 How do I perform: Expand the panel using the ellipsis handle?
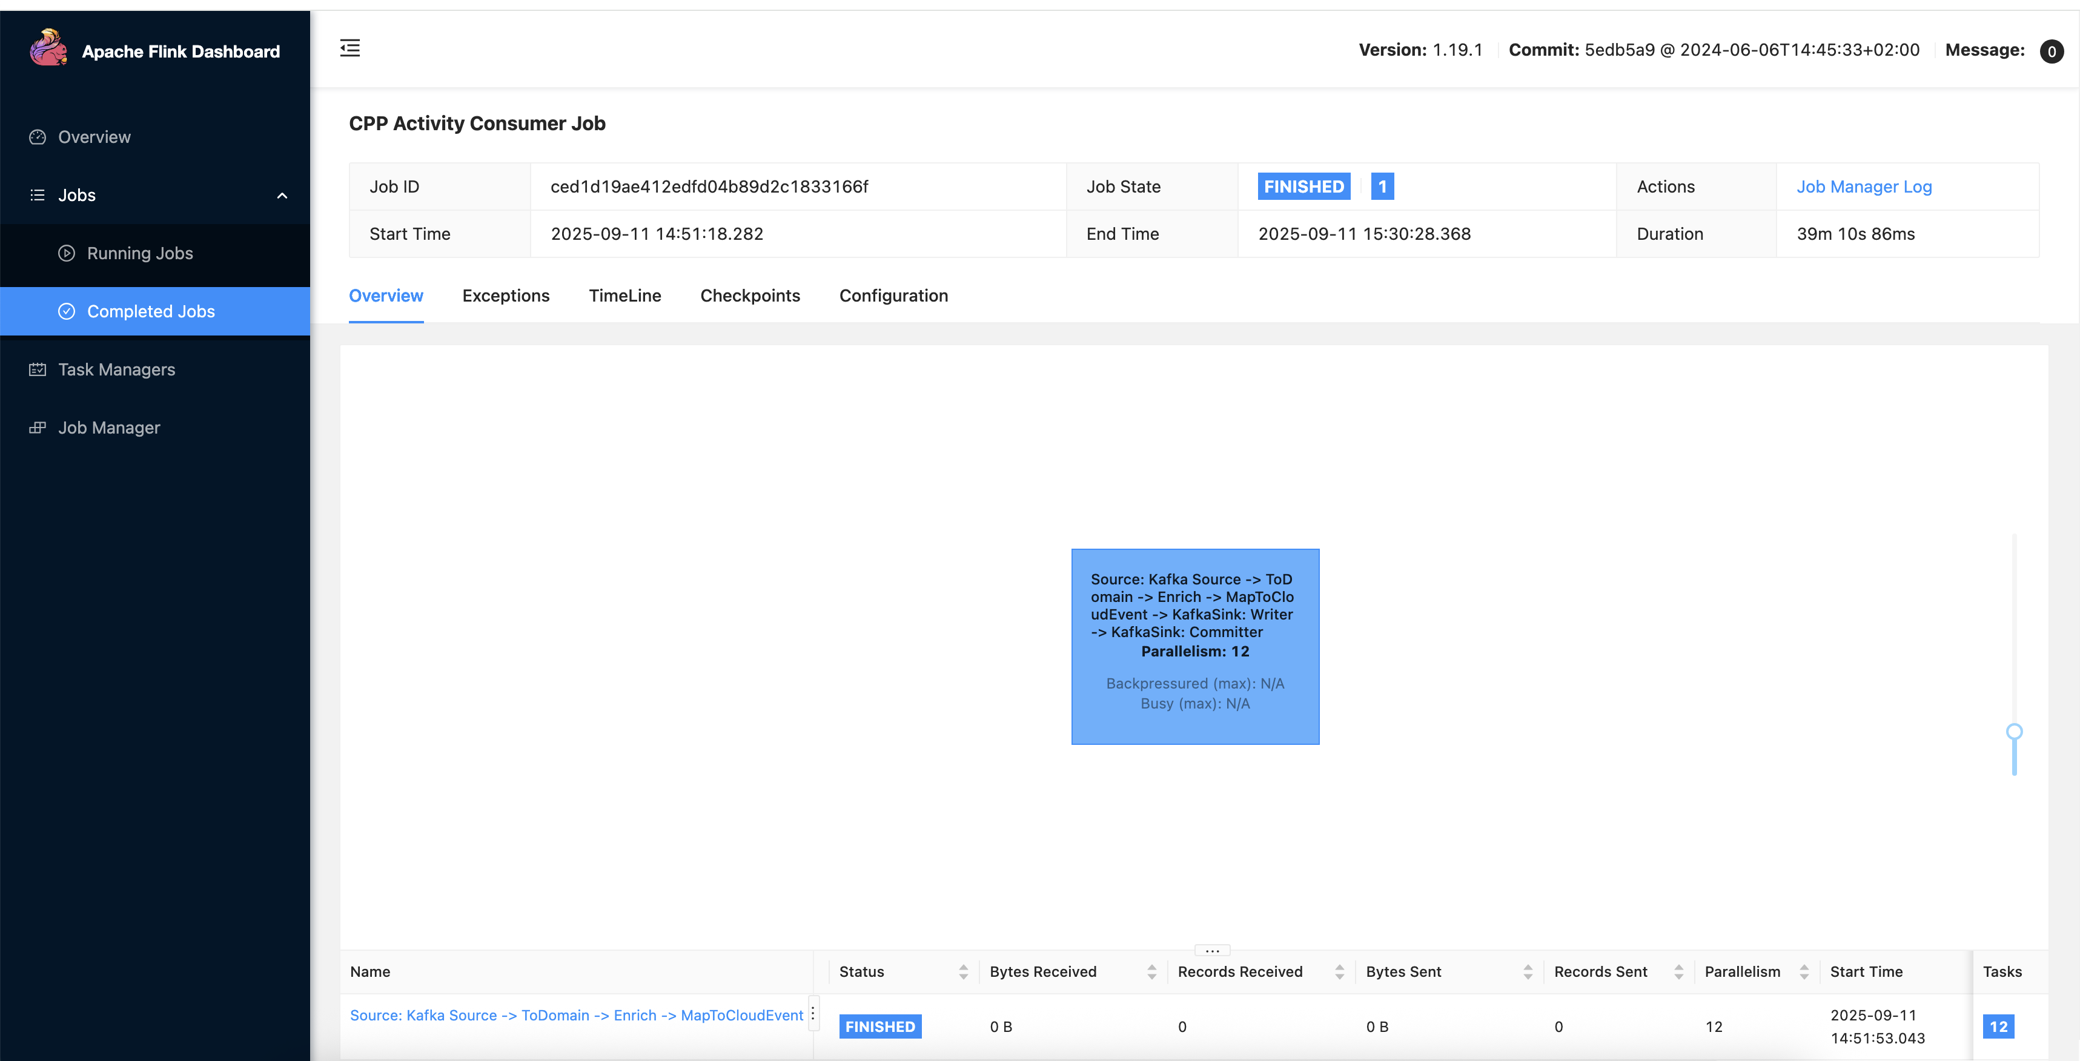point(1212,950)
